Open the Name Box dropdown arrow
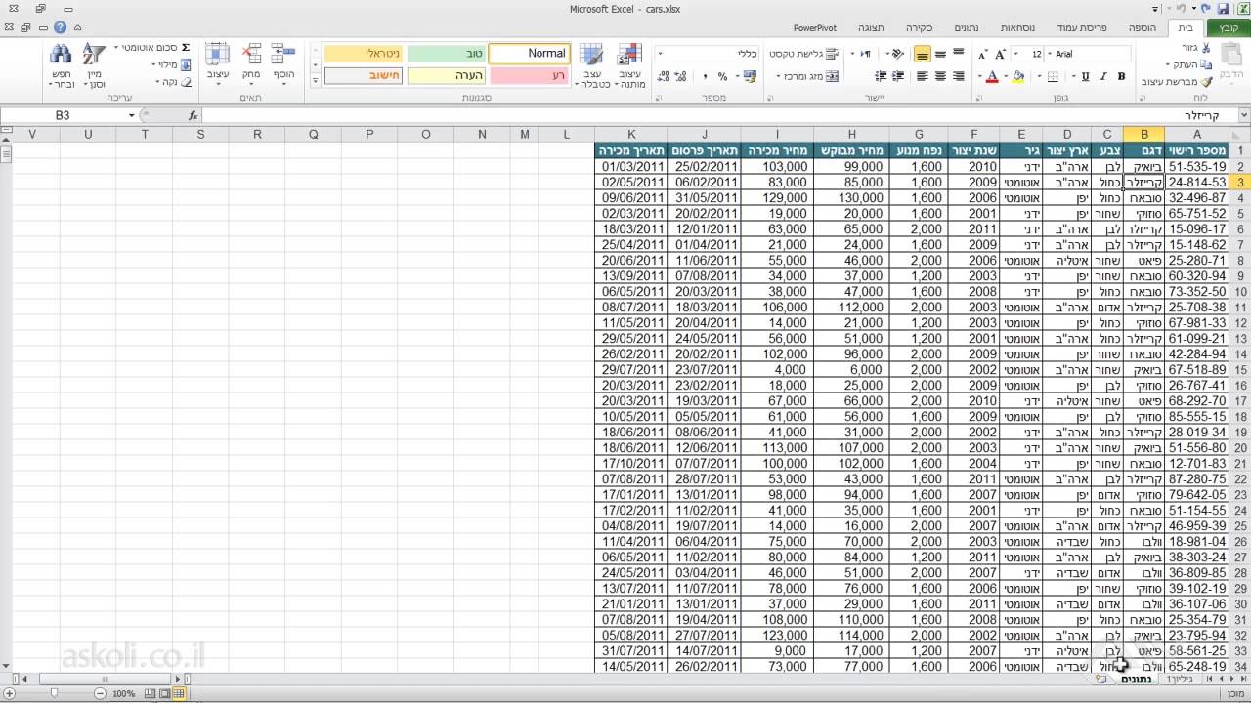This screenshot has height=703, width=1251. coord(132,115)
